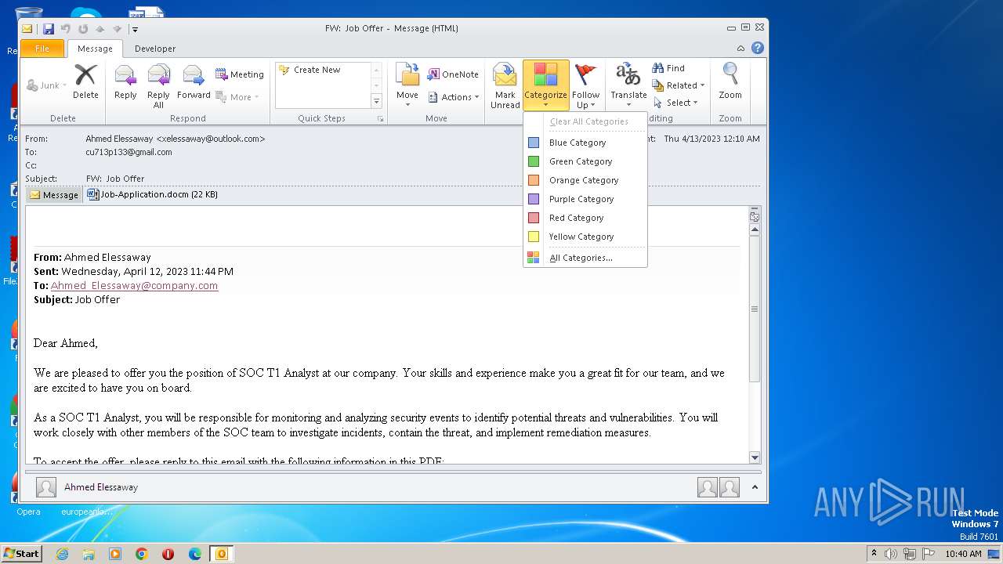
Task: Expand the People Pane arrow
Action: pos(755,487)
